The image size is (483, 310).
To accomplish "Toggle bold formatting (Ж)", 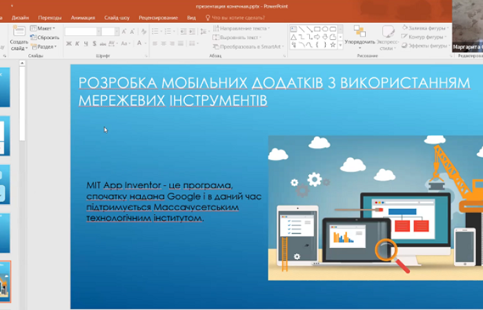I will click(x=69, y=43).
